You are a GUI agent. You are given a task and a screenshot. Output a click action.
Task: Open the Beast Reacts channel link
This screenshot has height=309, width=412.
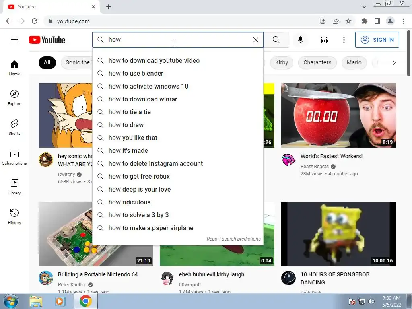[315, 166]
